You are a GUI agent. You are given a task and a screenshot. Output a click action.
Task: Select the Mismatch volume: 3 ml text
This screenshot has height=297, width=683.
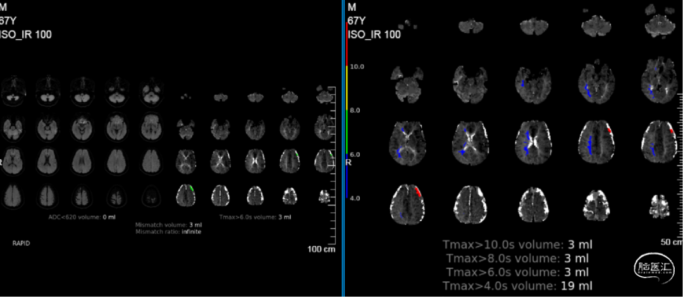coord(168,224)
